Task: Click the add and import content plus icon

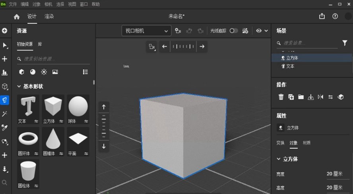Action: (4, 31)
